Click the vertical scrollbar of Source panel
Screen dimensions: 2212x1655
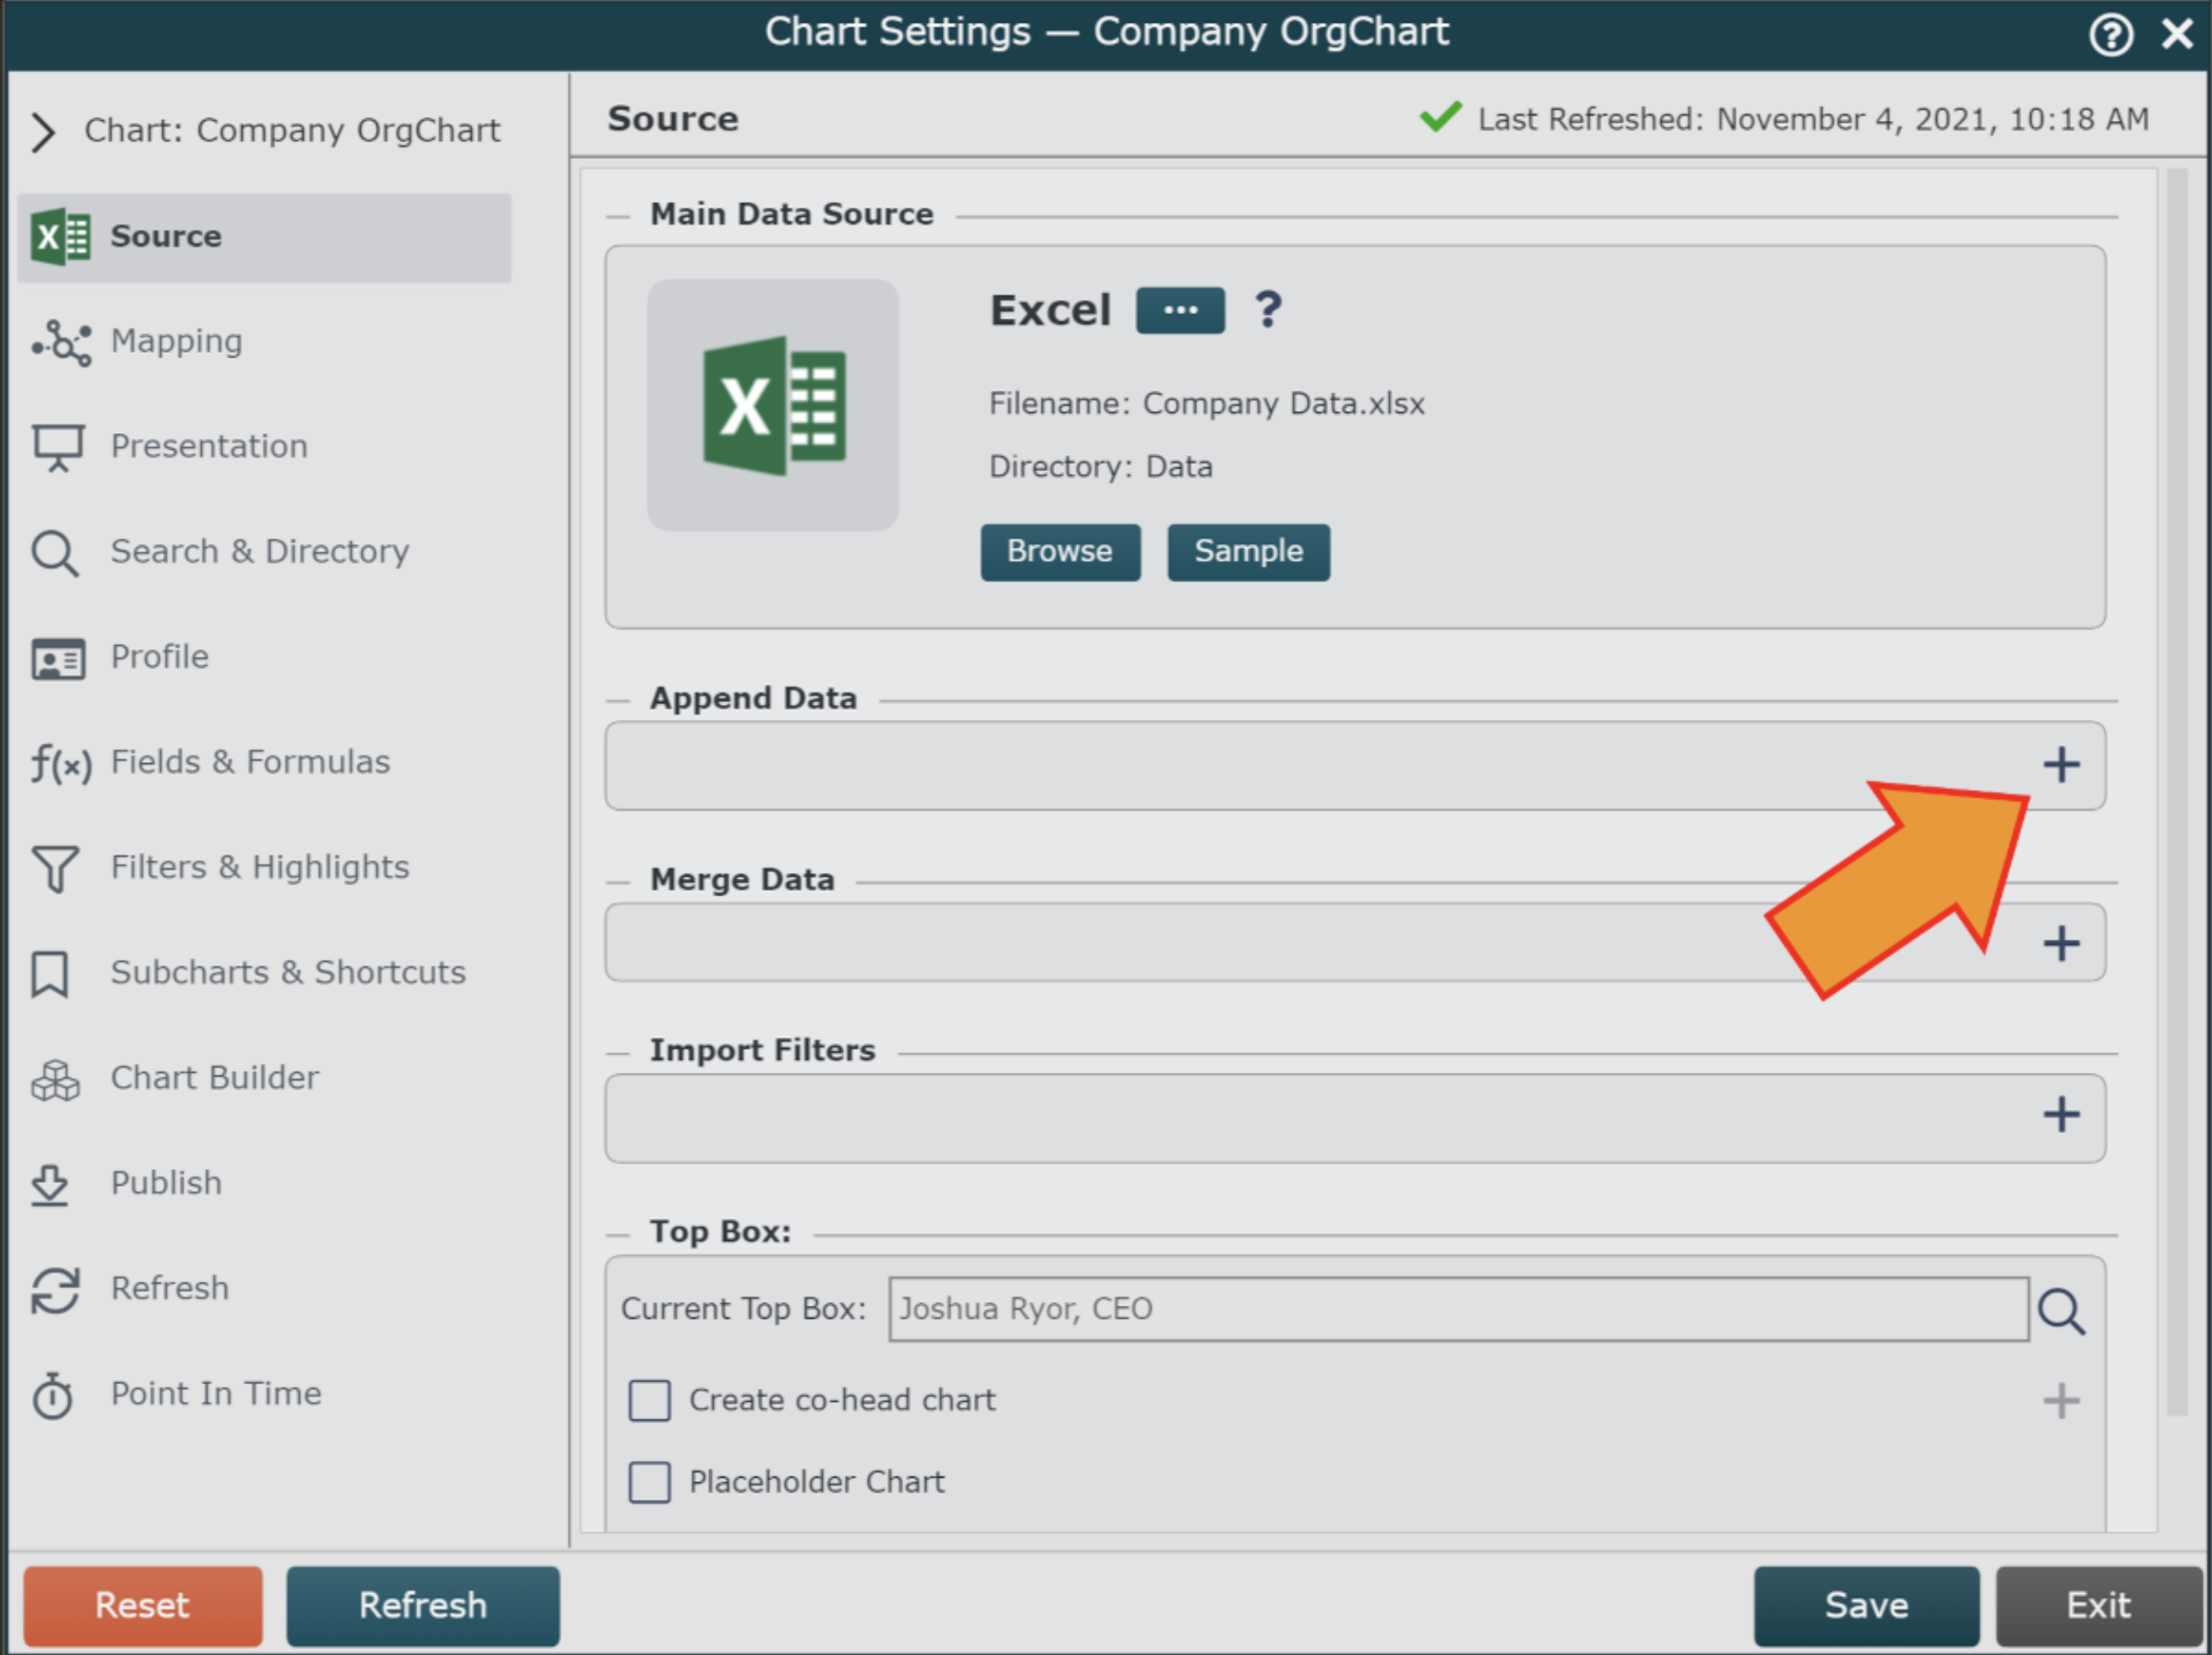pos(2178,792)
